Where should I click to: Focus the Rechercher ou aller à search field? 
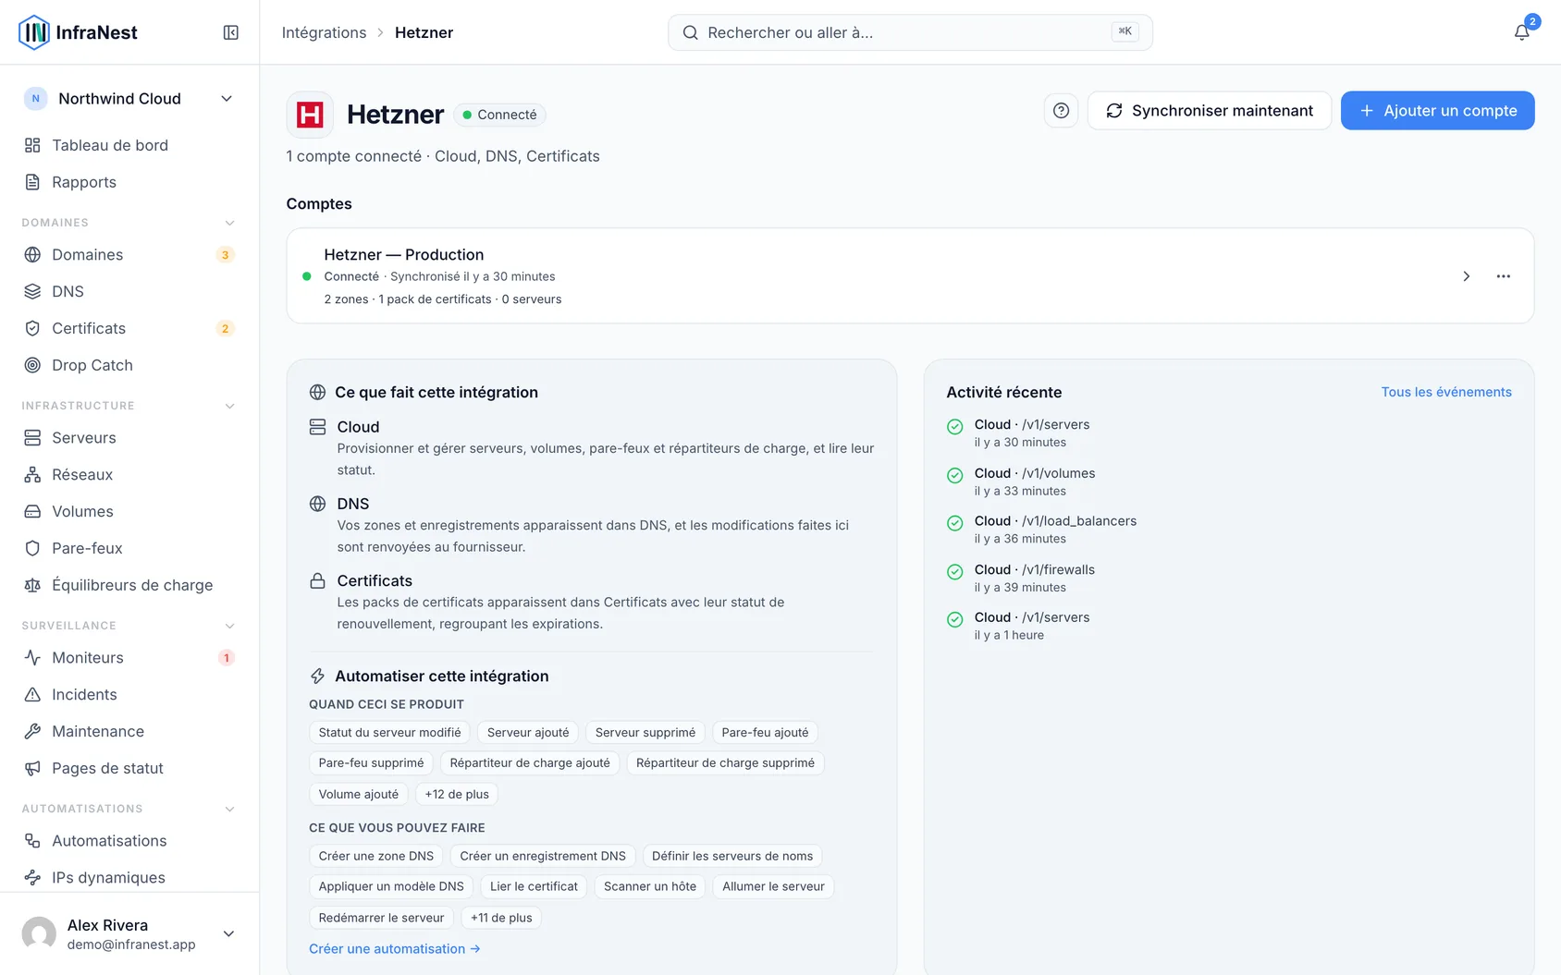(x=910, y=32)
